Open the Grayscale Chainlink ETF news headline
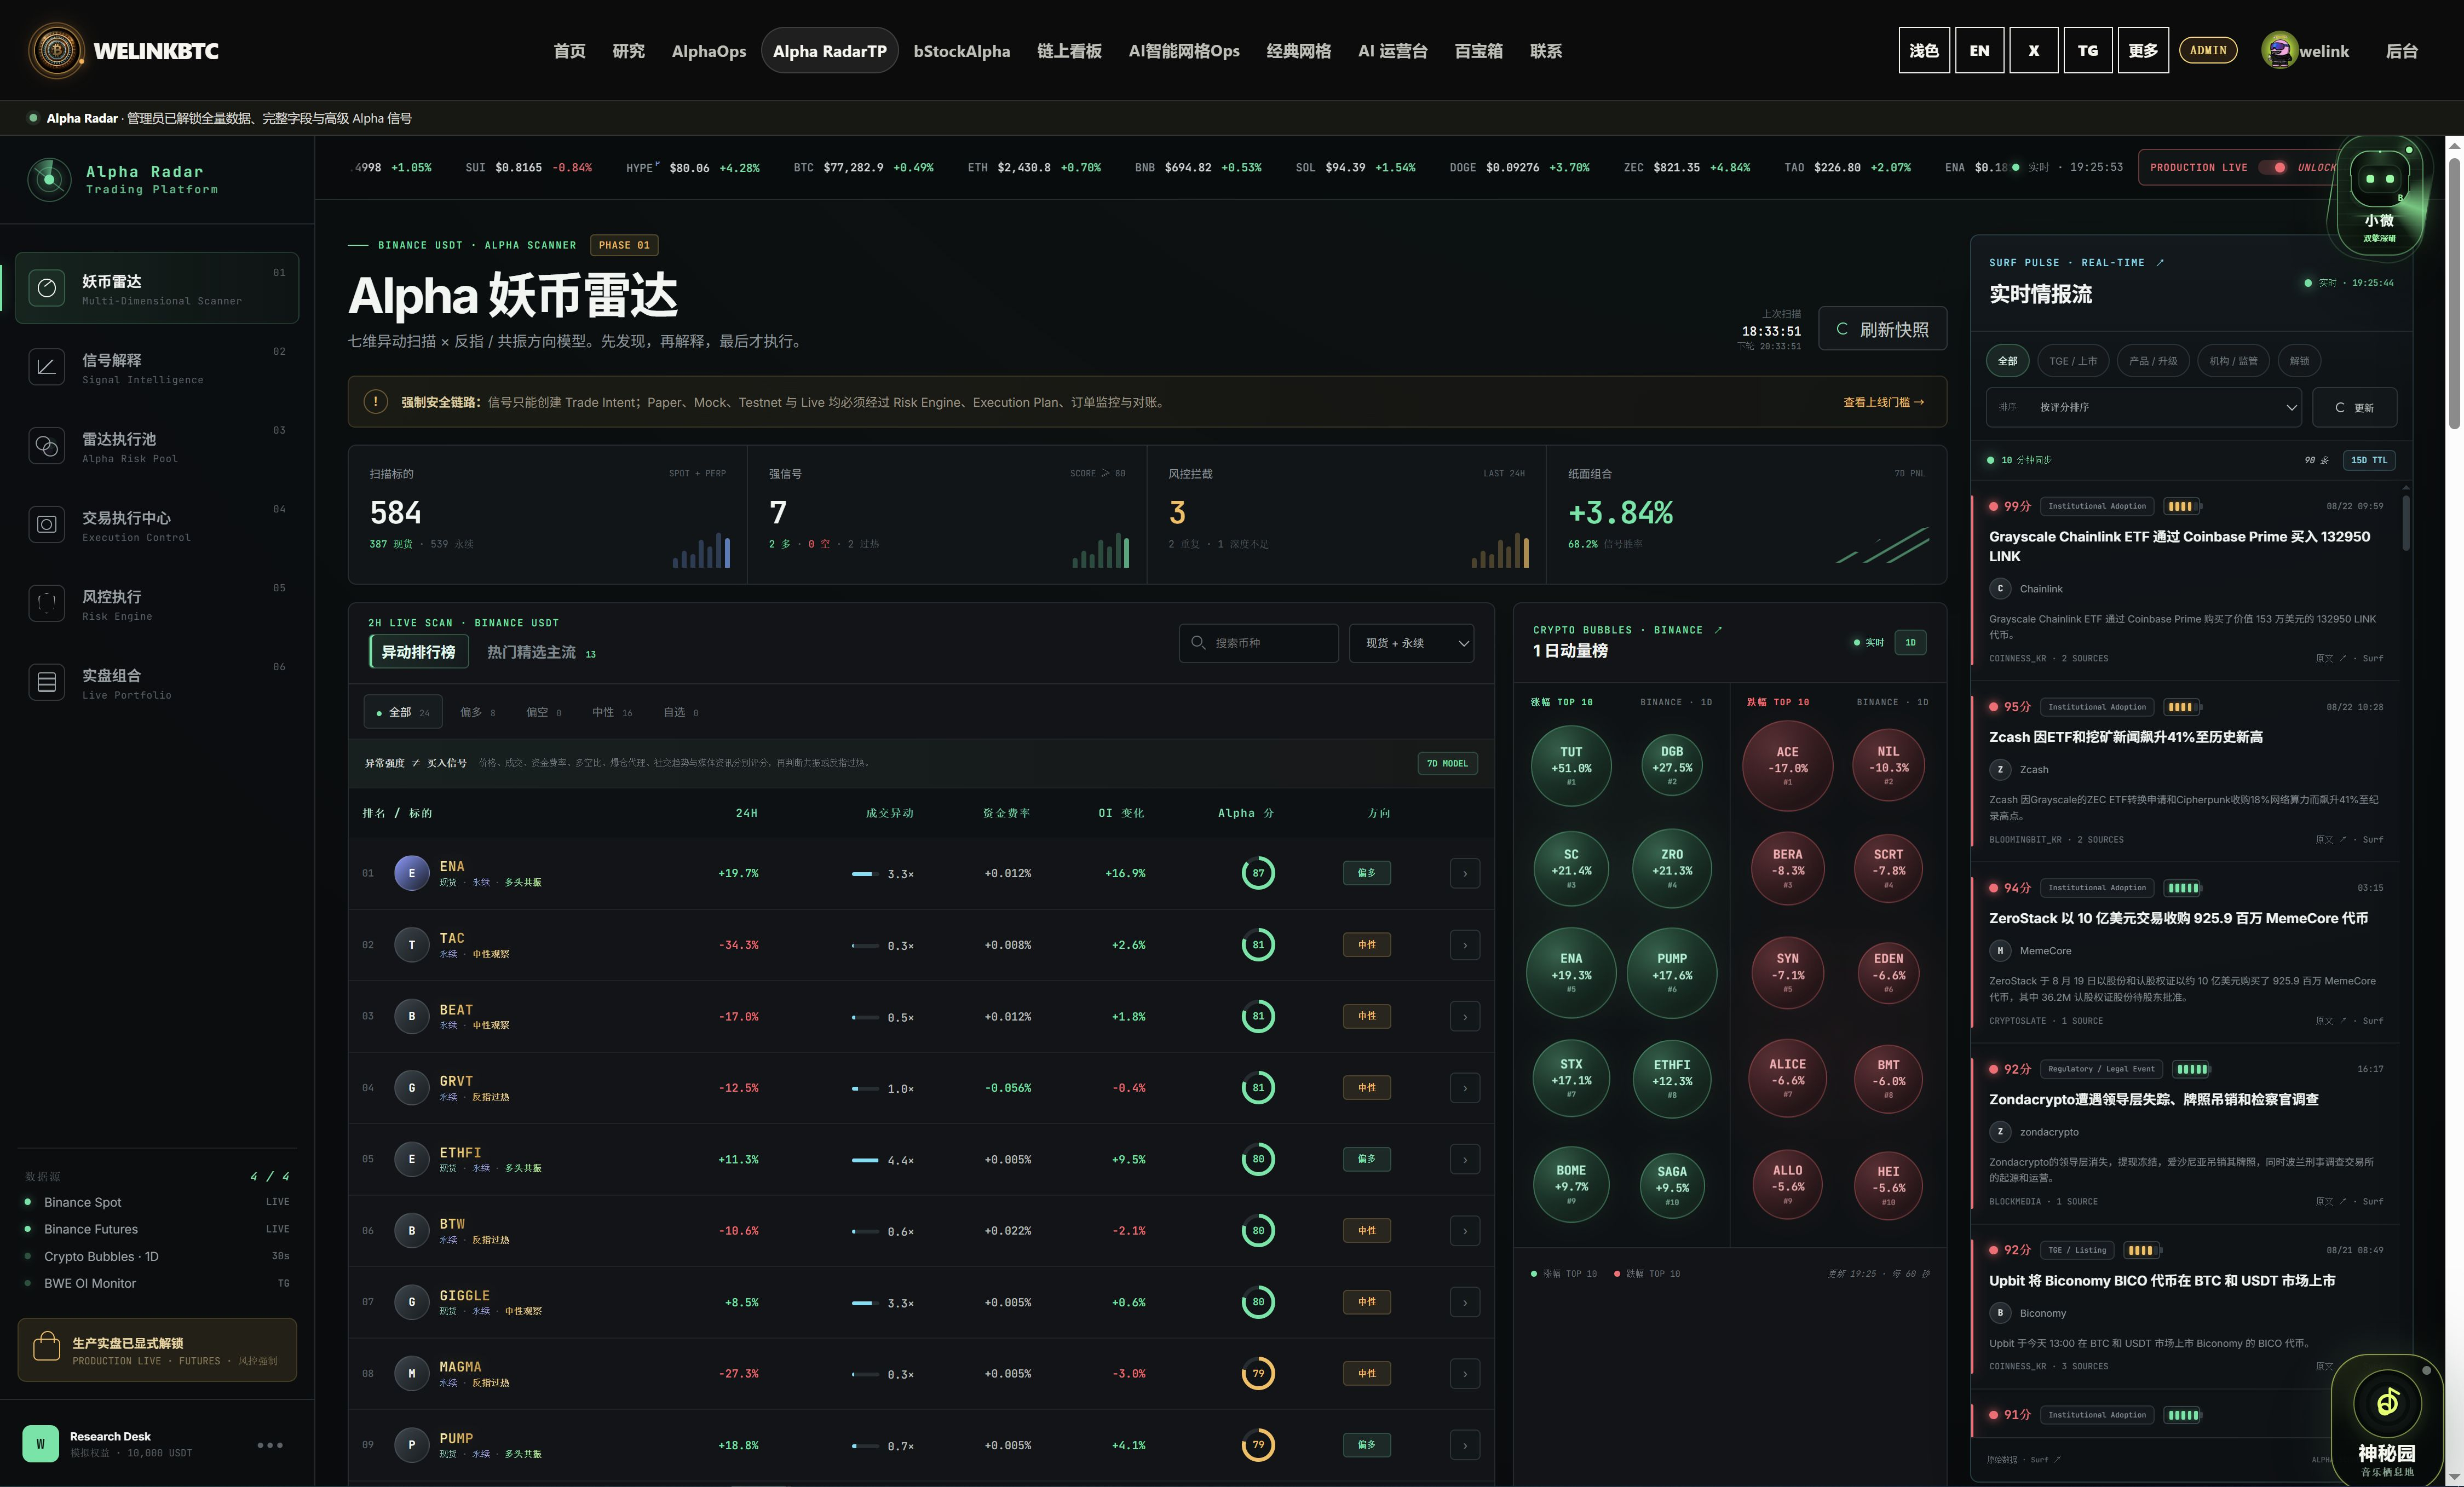The image size is (2464, 1487). [2179, 546]
